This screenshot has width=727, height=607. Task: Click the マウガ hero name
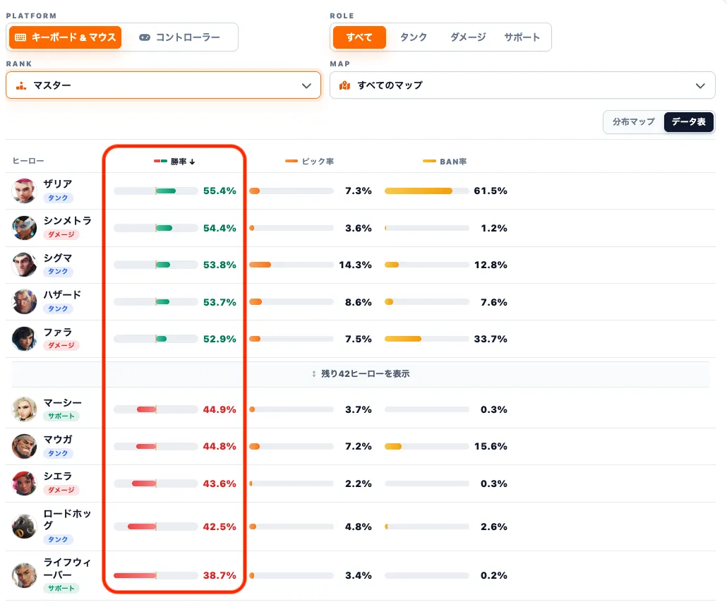pos(58,439)
